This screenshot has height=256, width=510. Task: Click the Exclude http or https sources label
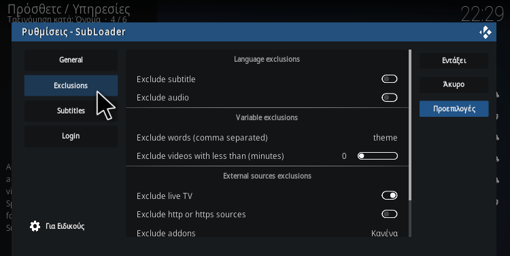point(191,215)
